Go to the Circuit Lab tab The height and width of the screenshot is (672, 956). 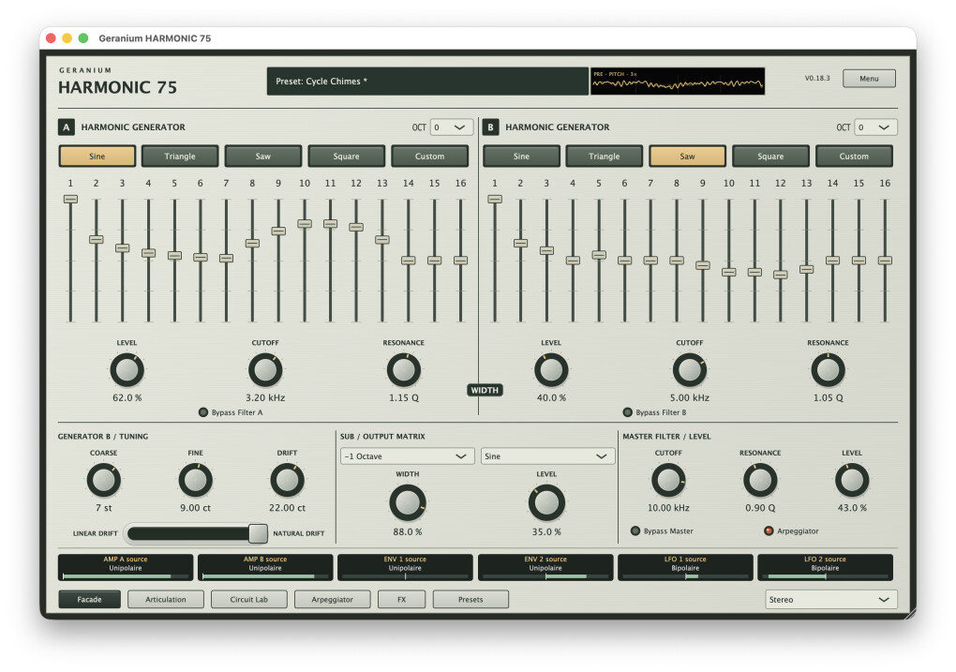248,600
